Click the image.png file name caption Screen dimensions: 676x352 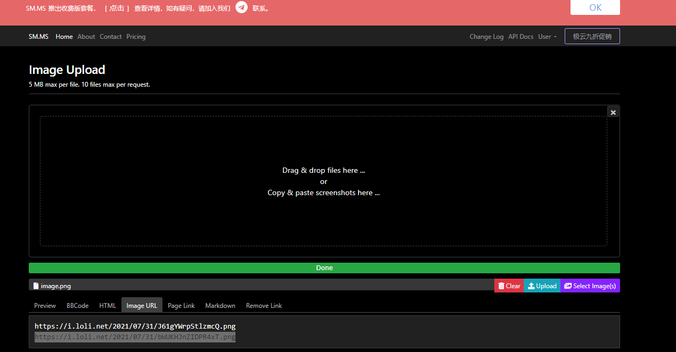point(56,286)
